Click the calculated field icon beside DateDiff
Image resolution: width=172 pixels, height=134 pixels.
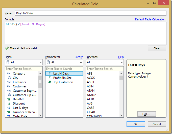pyautogui.click(x=9, y=99)
